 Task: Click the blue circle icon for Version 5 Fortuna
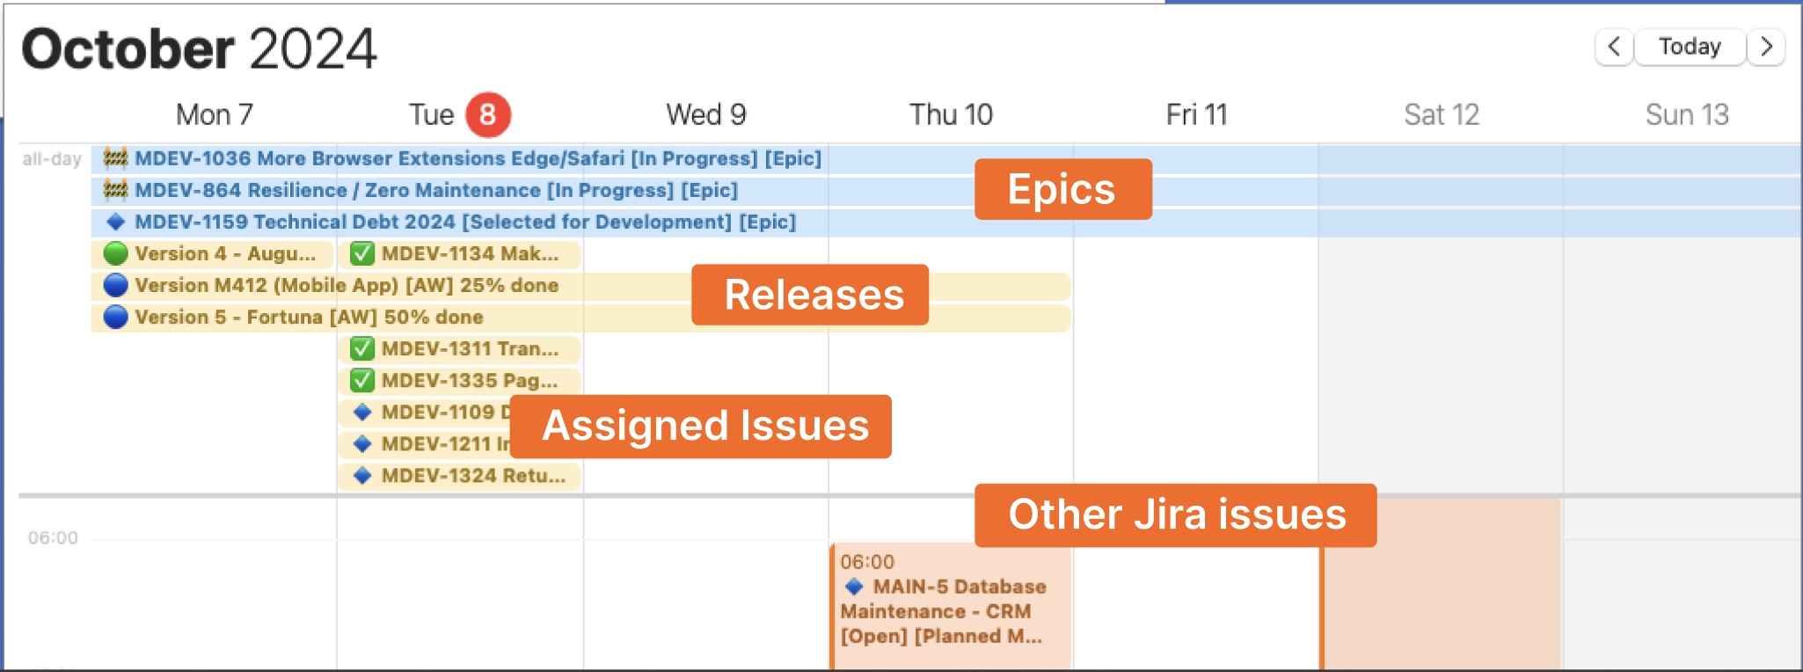click(x=115, y=317)
